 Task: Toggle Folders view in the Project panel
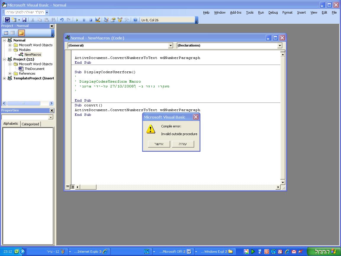[x=21, y=33]
